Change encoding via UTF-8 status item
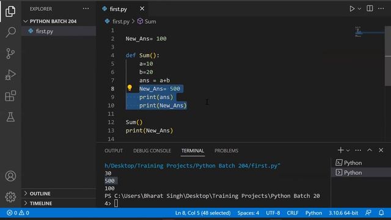 [273, 213]
